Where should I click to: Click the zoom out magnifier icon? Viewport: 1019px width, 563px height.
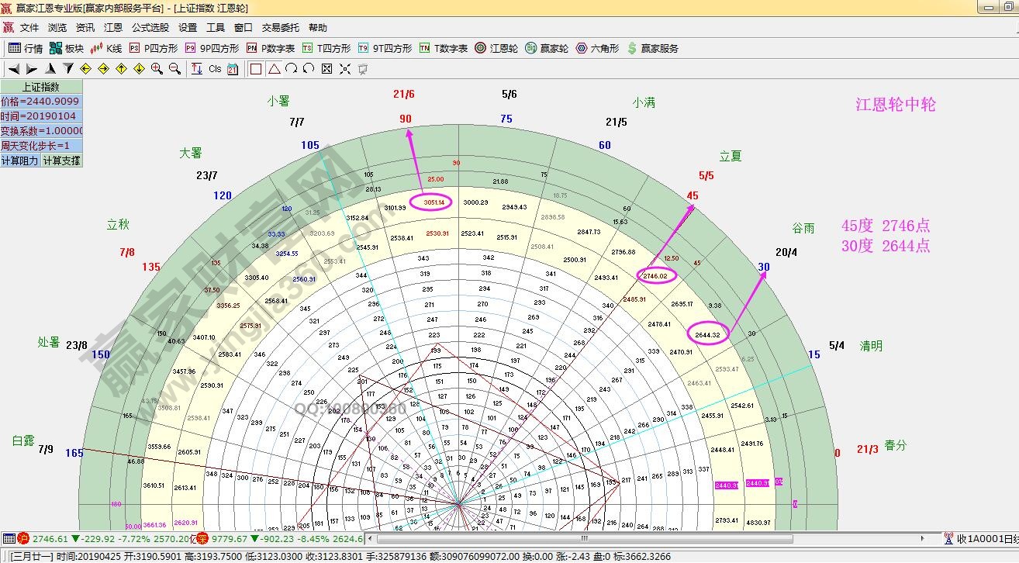[174, 69]
